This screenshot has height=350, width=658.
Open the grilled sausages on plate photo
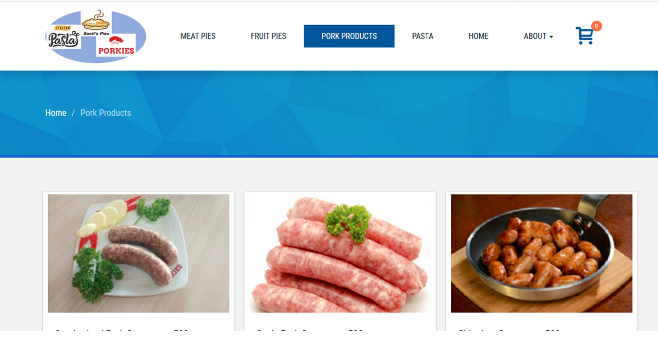click(139, 253)
